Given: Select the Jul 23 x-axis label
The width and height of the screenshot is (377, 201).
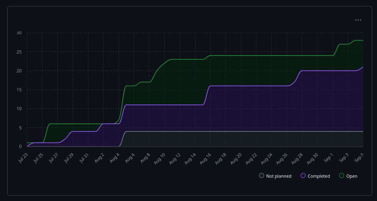Looking at the screenshot, I should (23, 158).
